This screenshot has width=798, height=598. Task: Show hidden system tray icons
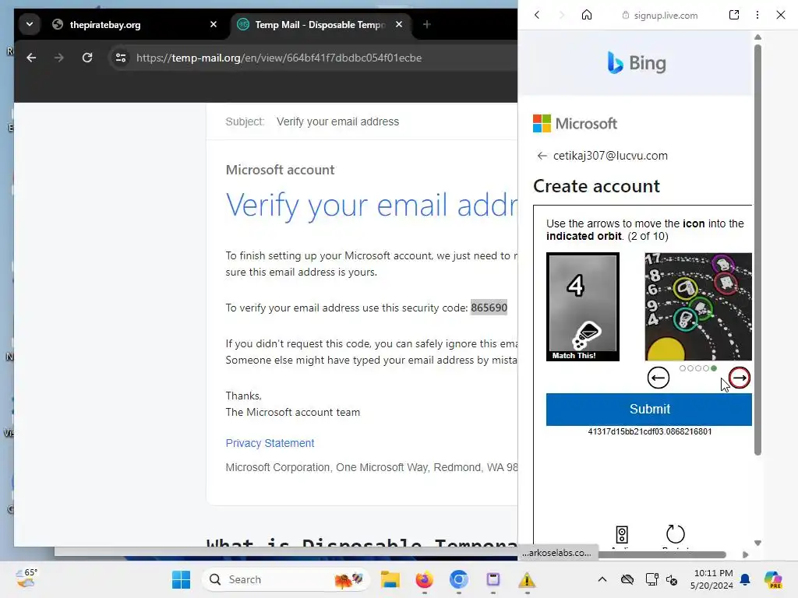[x=602, y=579]
